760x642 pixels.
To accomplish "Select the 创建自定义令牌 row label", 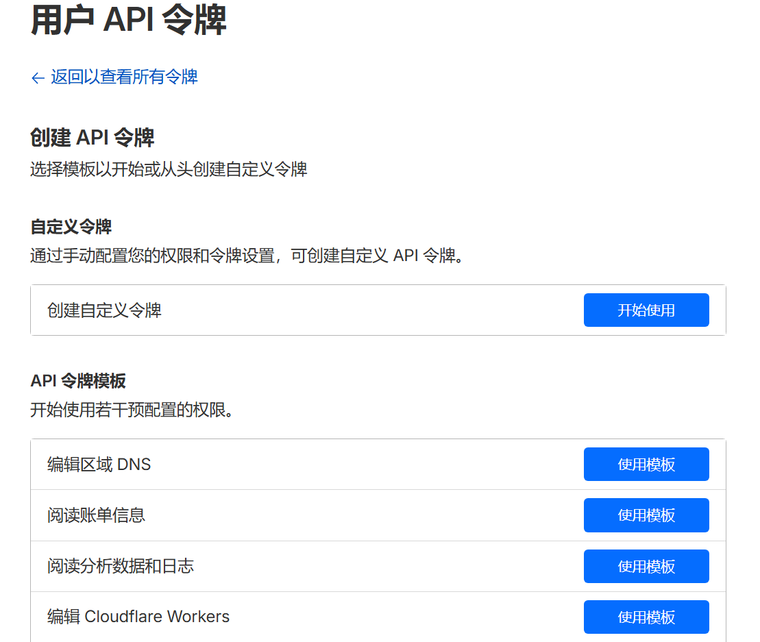I will tap(104, 310).
